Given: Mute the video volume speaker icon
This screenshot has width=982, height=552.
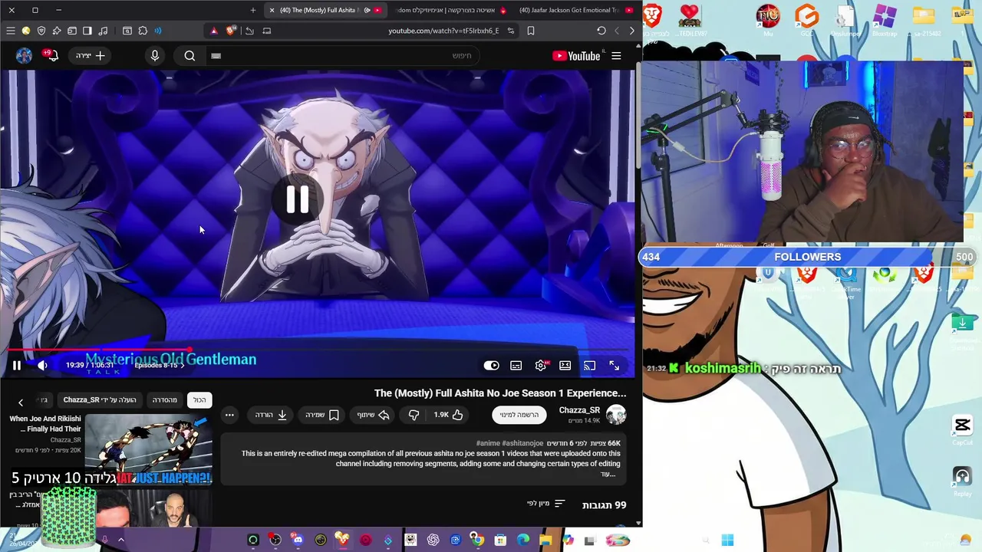Looking at the screenshot, I should [42, 366].
